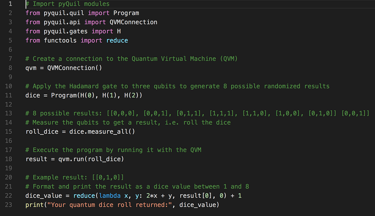Click roll_dice variable on line 15
Viewport: 375px width, 216px height.
tap(42, 132)
